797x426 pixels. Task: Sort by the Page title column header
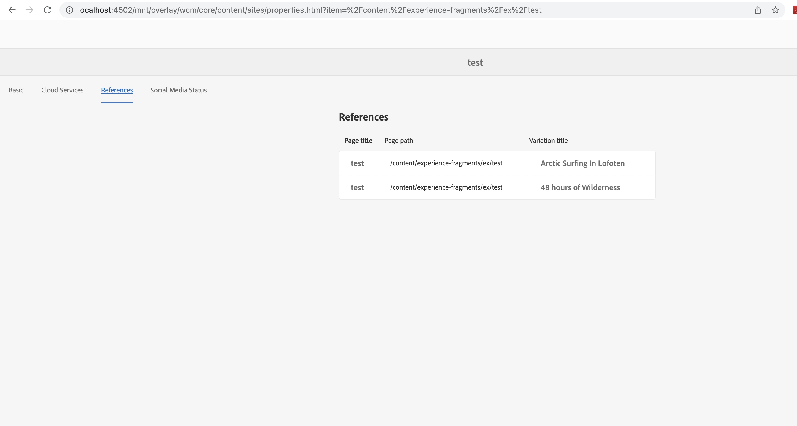pos(358,141)
